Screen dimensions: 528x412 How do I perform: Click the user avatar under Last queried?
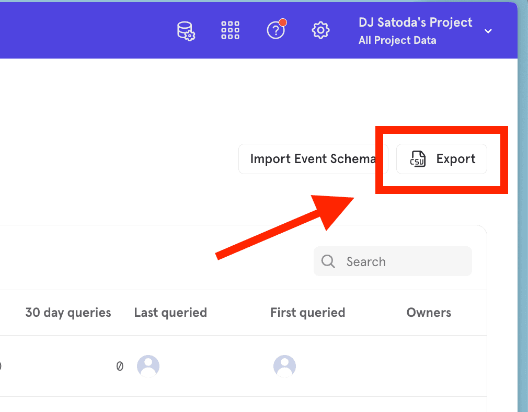coord(148,366)
